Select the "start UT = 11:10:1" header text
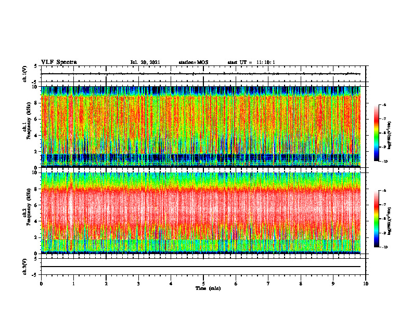Screen dimensions: 412x318 pos(251,62)
